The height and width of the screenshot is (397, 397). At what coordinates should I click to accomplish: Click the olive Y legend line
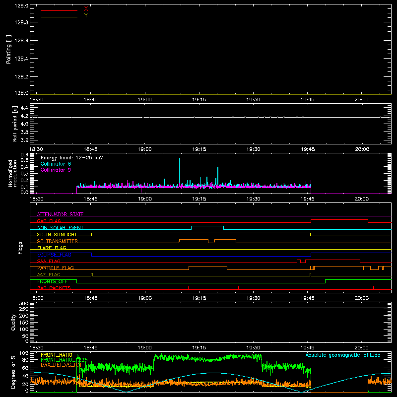pyautogui.click(x=59, y=17)
